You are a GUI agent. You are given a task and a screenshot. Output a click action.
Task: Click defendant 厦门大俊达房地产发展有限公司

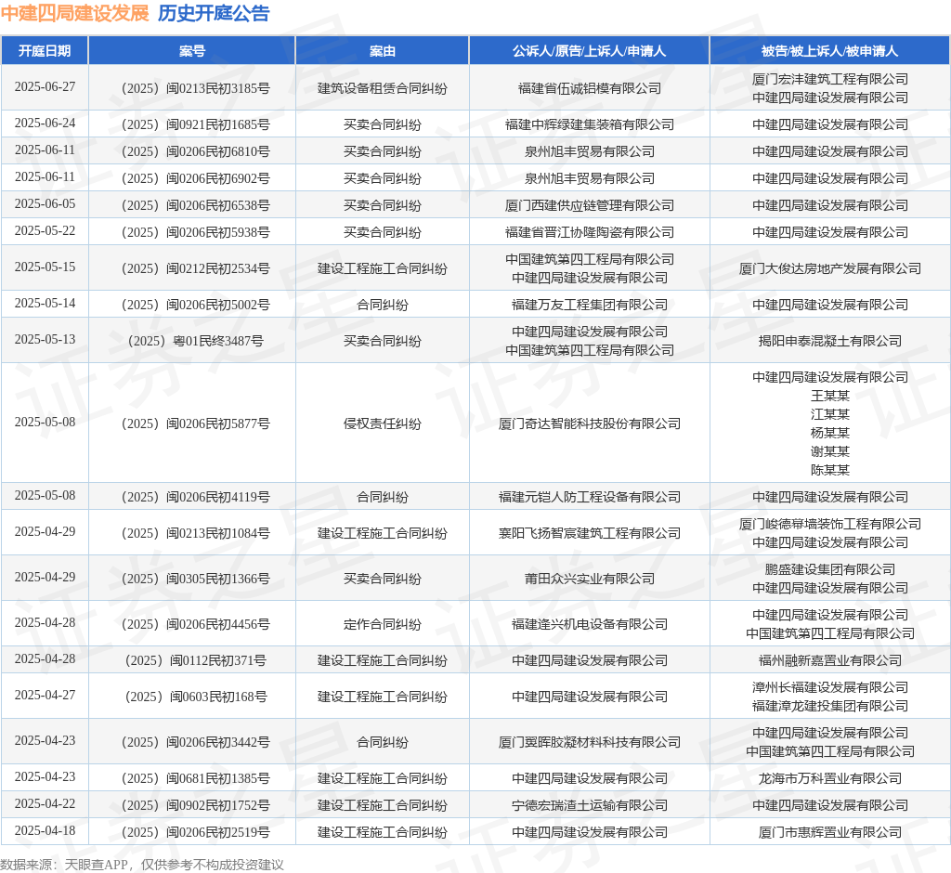[829, 268]
